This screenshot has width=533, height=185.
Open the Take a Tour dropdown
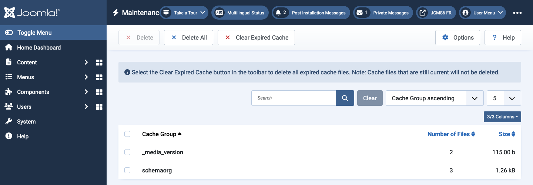tap(184, 13)
